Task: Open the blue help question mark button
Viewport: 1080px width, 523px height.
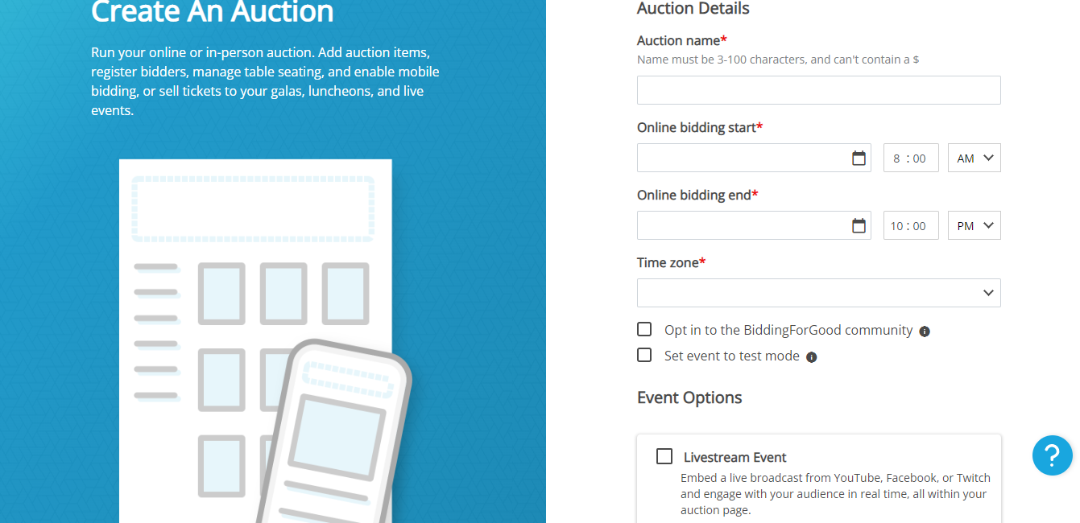Action: pos(1053,455)
